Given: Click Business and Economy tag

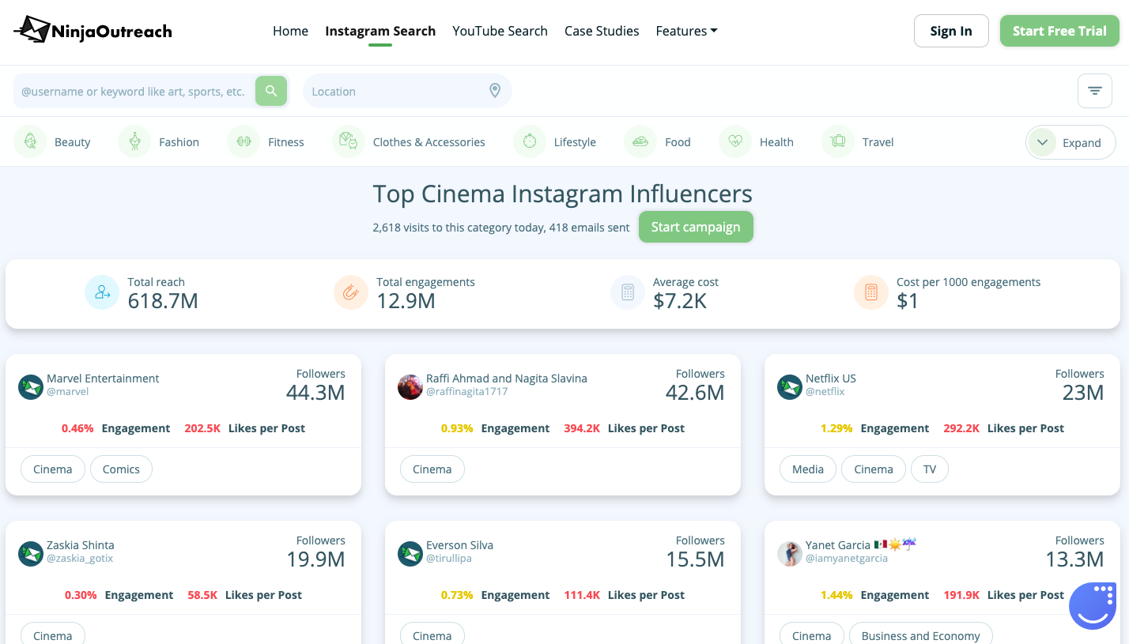Looking at the screenshot, I should pos(921,635).
